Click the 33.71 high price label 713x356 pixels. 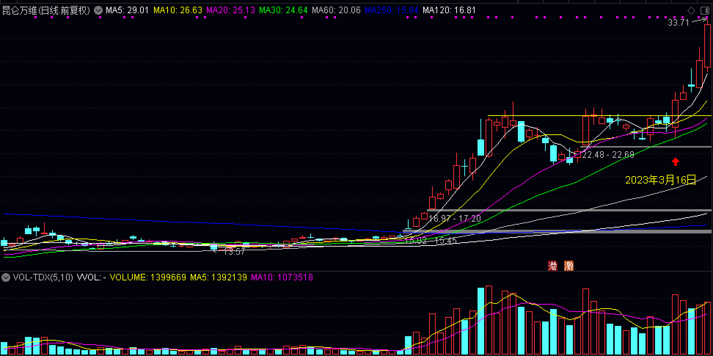click(678, 23)
